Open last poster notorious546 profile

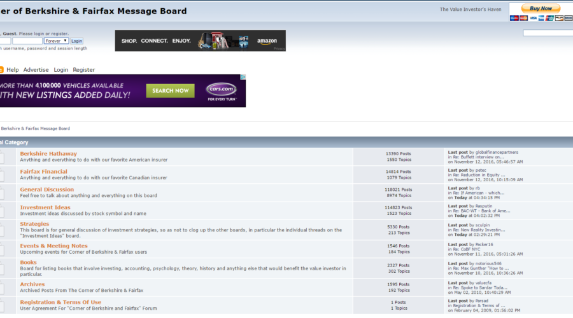click(488, 263)
